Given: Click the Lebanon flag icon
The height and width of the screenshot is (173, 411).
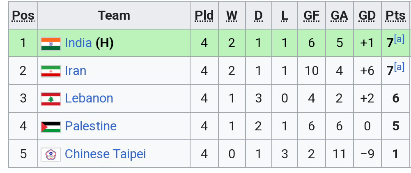Looking at the screenshot, I should click(x=51, y=99).
